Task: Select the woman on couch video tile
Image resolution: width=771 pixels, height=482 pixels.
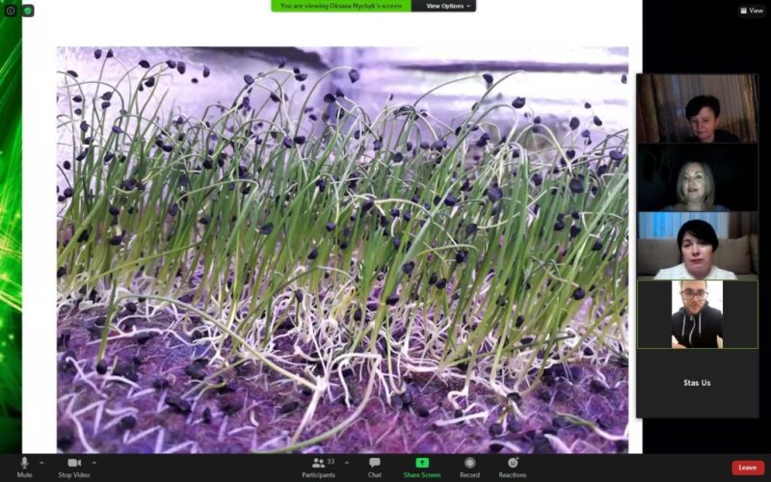Action: [697, 246]
